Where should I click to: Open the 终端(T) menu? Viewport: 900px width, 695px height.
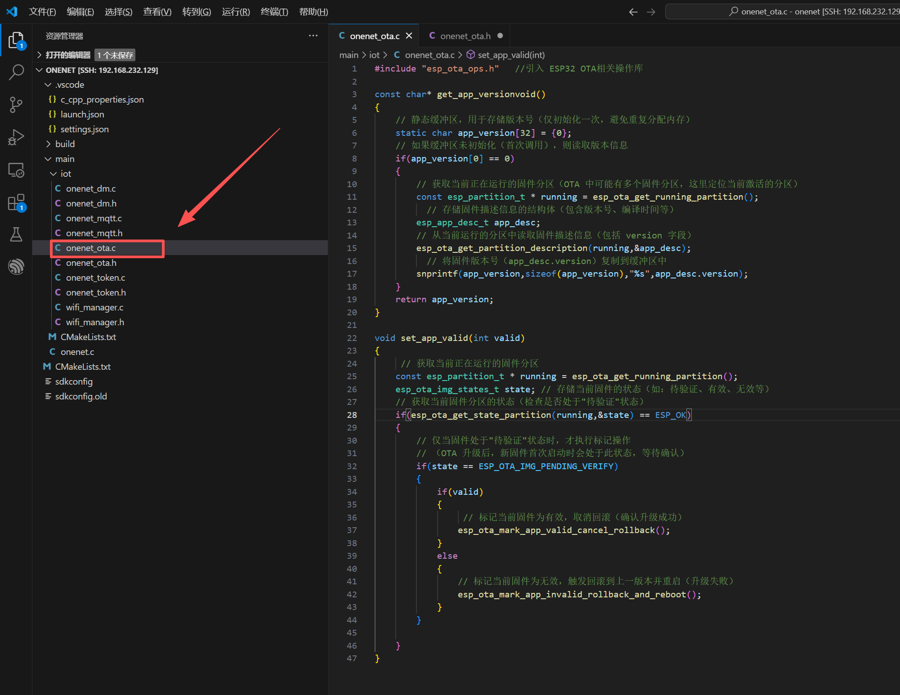[274, 12]
